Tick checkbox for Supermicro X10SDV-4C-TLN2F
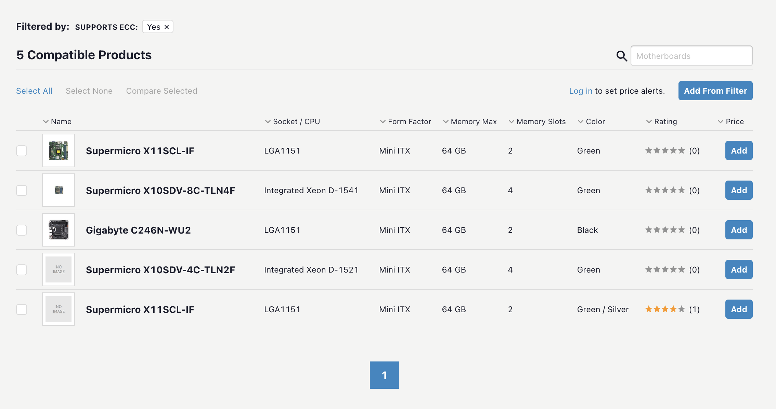Screen dimensions: 776x409 click(22, 270)
